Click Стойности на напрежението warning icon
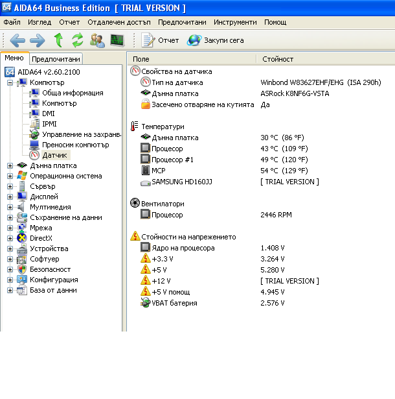 click(x=135, y=236)
